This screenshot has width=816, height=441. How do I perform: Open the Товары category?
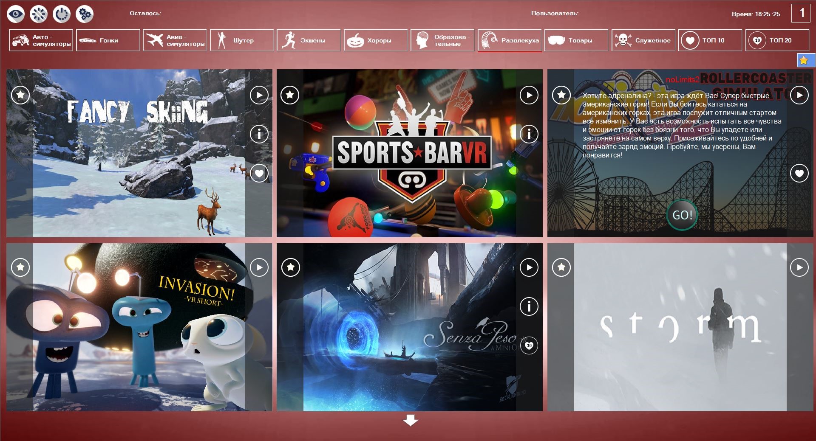coord(576,40)
